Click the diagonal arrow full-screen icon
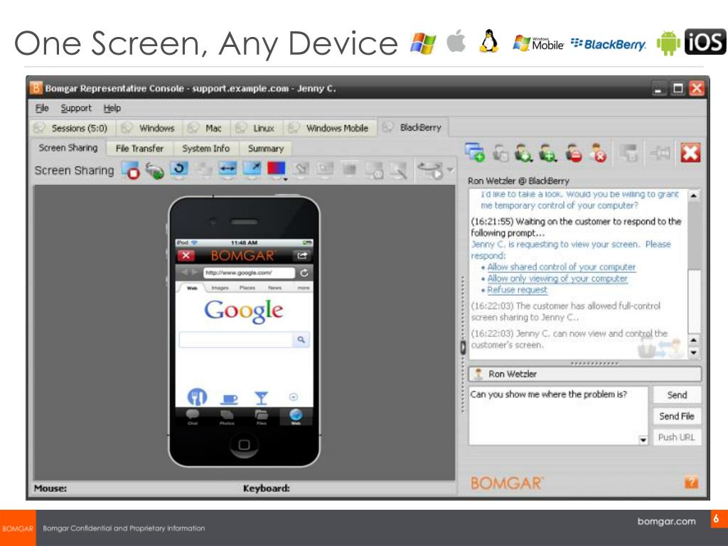 coord(252,169)
